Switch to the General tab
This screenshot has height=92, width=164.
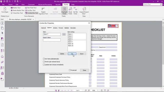[x=43, y=28]
